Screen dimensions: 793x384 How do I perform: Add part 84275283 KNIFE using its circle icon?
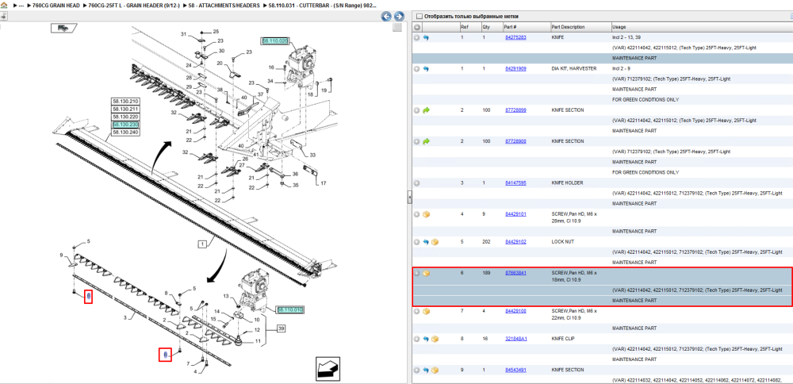(417, 37)
